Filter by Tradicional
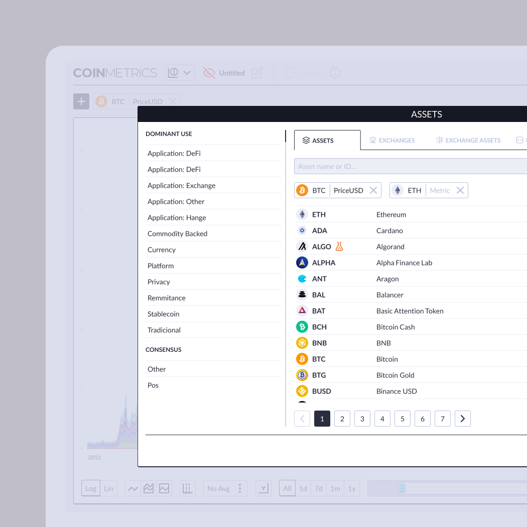The height and width of the screenshot is (527, 527). [213, 330]
